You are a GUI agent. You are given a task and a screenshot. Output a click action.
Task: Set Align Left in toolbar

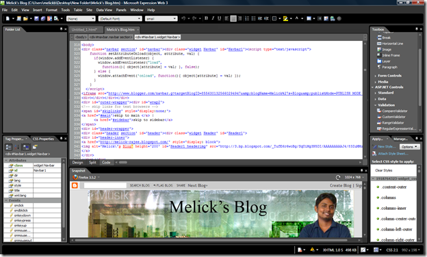(227, 18)
